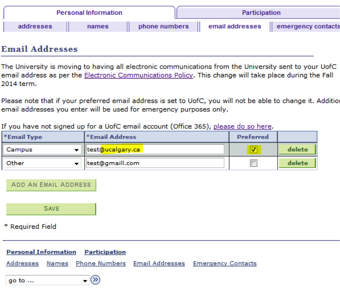This screenshot has width=340, height=290.
Task: Click the '* Required Field' note
Action: pos(30,227)
